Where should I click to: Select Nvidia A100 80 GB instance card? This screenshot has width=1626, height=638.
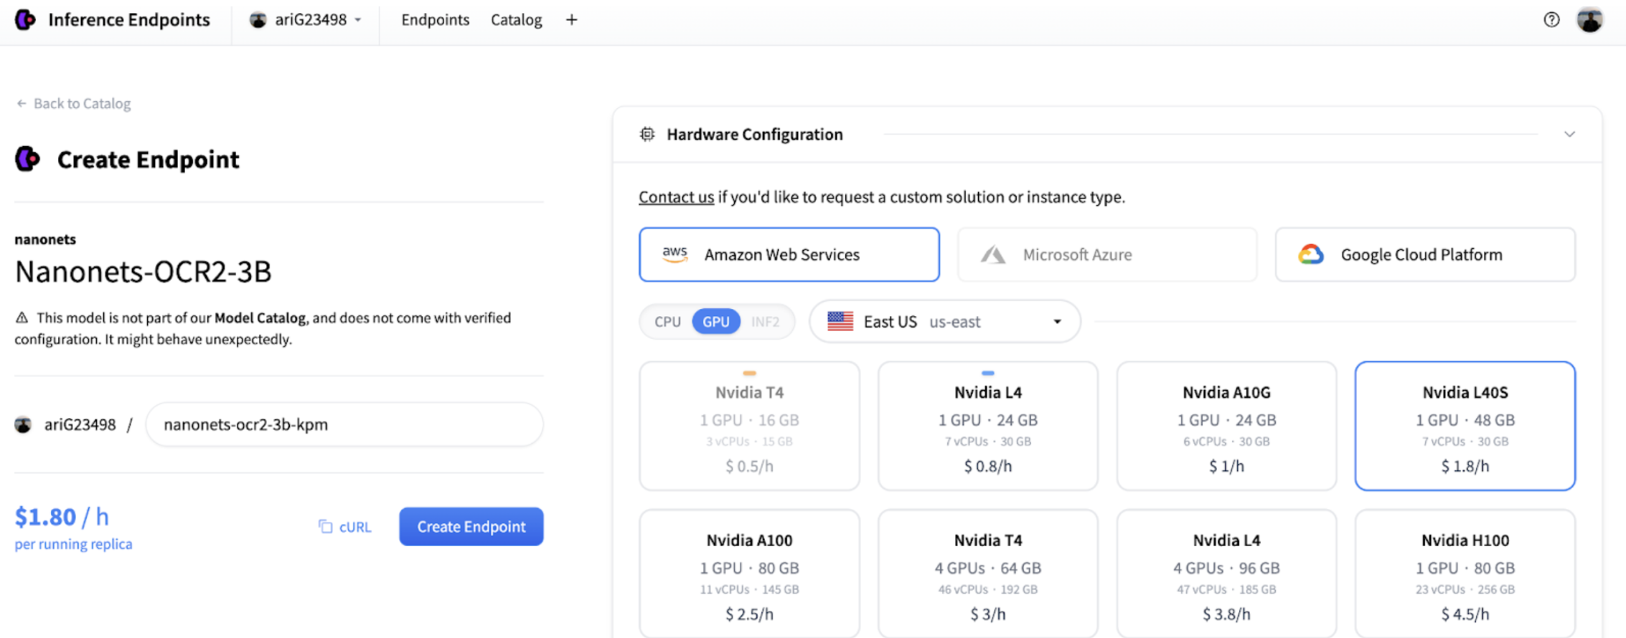(749, 573)
